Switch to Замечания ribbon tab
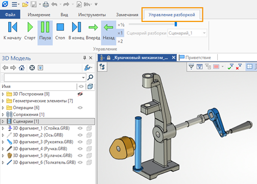257x184 pixels. point(127,15)
